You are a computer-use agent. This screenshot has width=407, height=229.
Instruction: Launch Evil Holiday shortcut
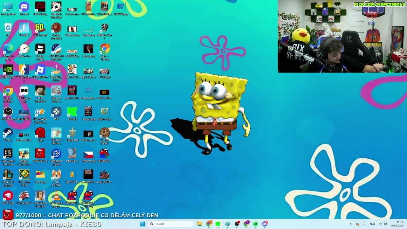pyautogui.click(x=40, y=9)
